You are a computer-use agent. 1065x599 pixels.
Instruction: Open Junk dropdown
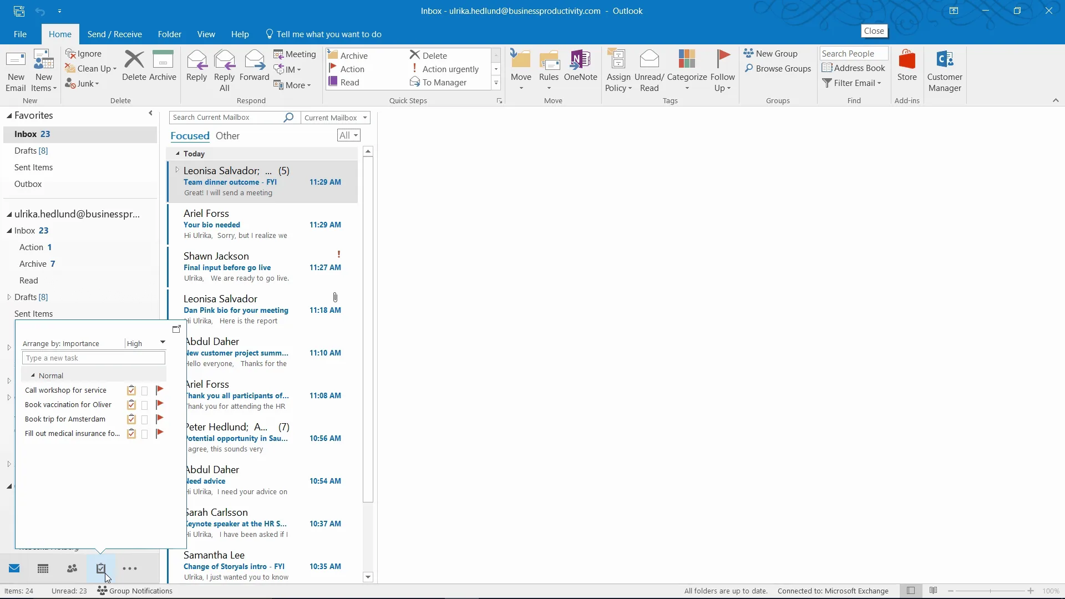coord(82,84)
